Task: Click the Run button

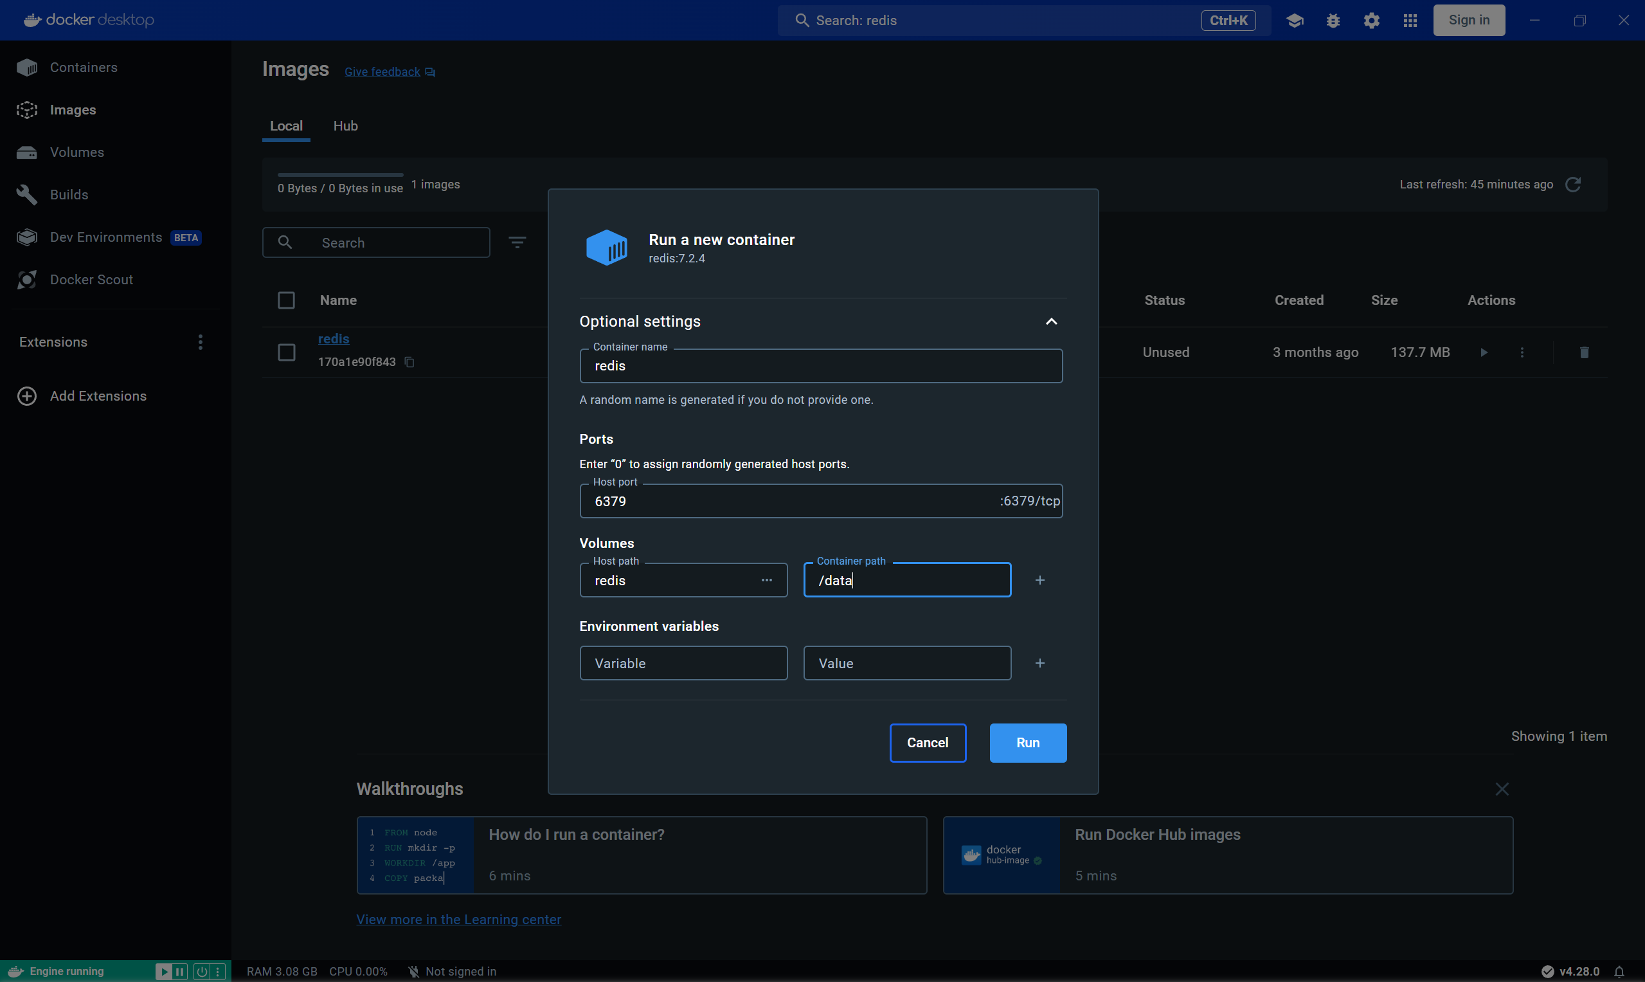Action: coord(1028,743)
